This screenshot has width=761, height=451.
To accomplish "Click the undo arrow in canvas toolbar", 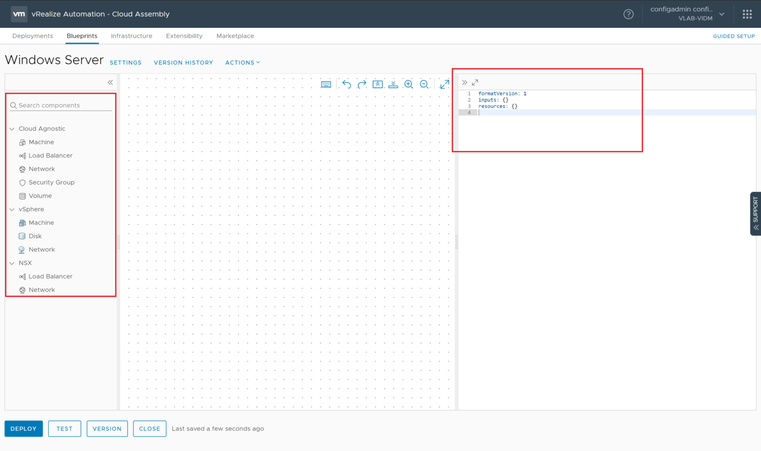I will [x=346, y=84].
